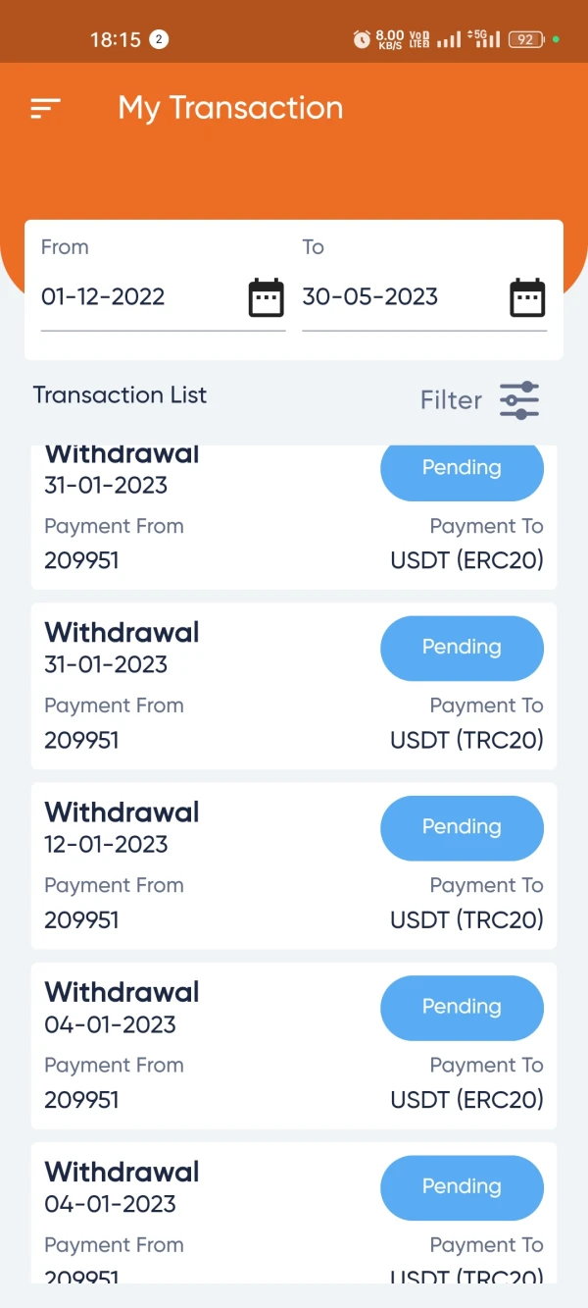Tap the 5G signal indicator

click(x=484, y=39)
